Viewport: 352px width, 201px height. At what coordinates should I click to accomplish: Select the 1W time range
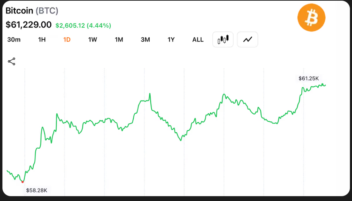92,40
